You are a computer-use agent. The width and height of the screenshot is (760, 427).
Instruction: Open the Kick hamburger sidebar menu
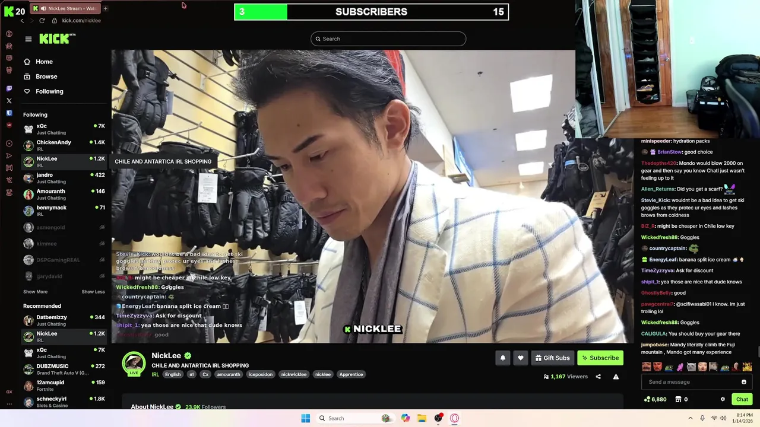[28, 39]
